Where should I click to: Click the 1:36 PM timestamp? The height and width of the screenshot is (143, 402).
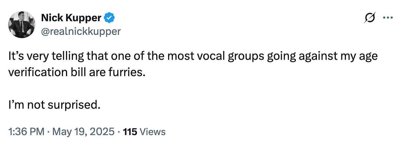26,132
